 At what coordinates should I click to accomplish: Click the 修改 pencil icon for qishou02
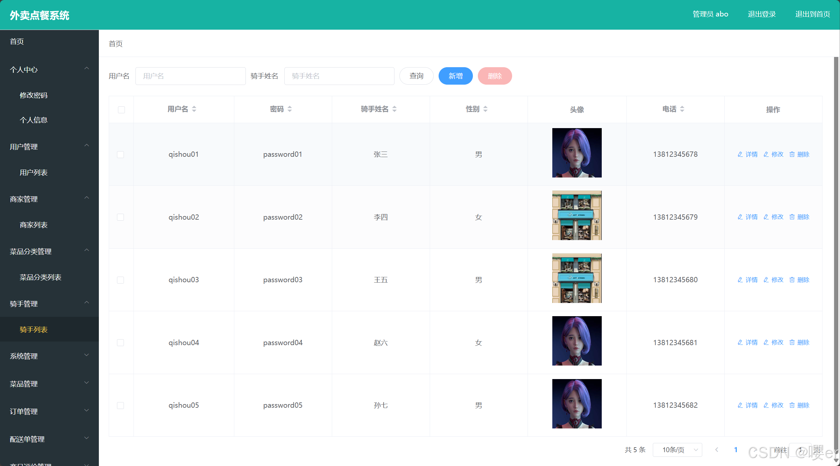(x=766, y=217)
